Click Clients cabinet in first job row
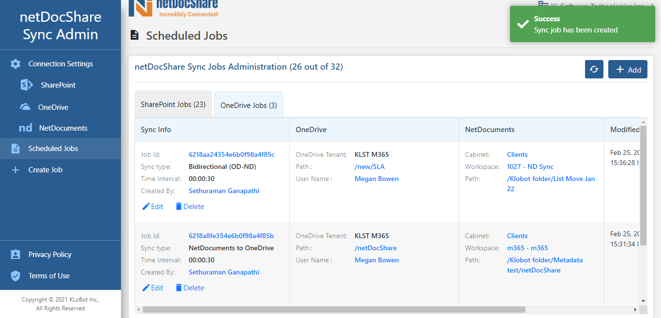Screen dimensions: 661x318 [x=517, y=154]
